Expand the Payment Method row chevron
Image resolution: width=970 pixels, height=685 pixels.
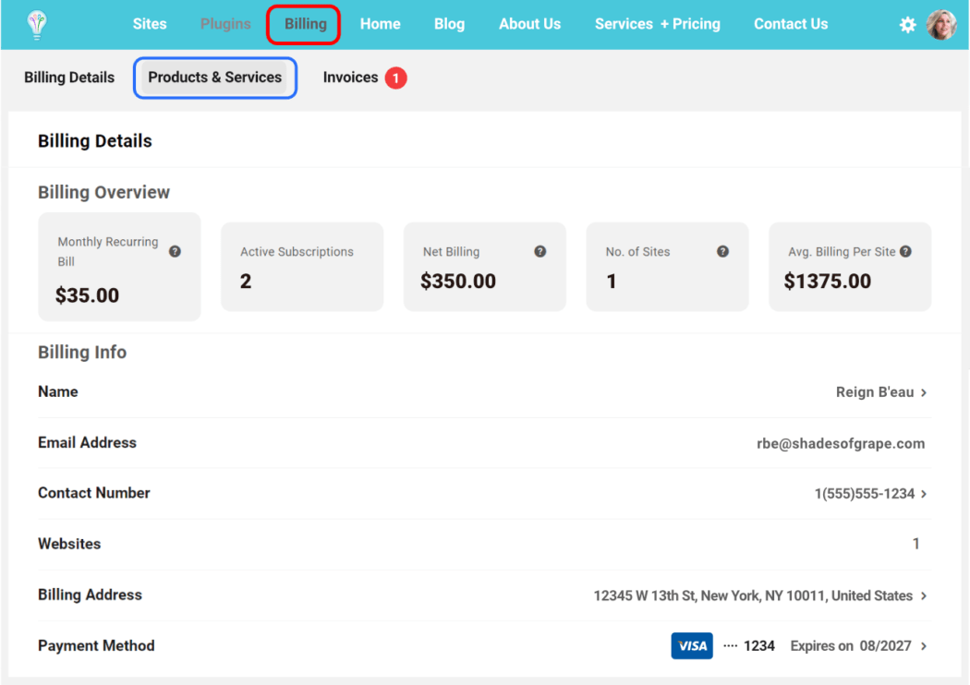(x=924, y=646)
